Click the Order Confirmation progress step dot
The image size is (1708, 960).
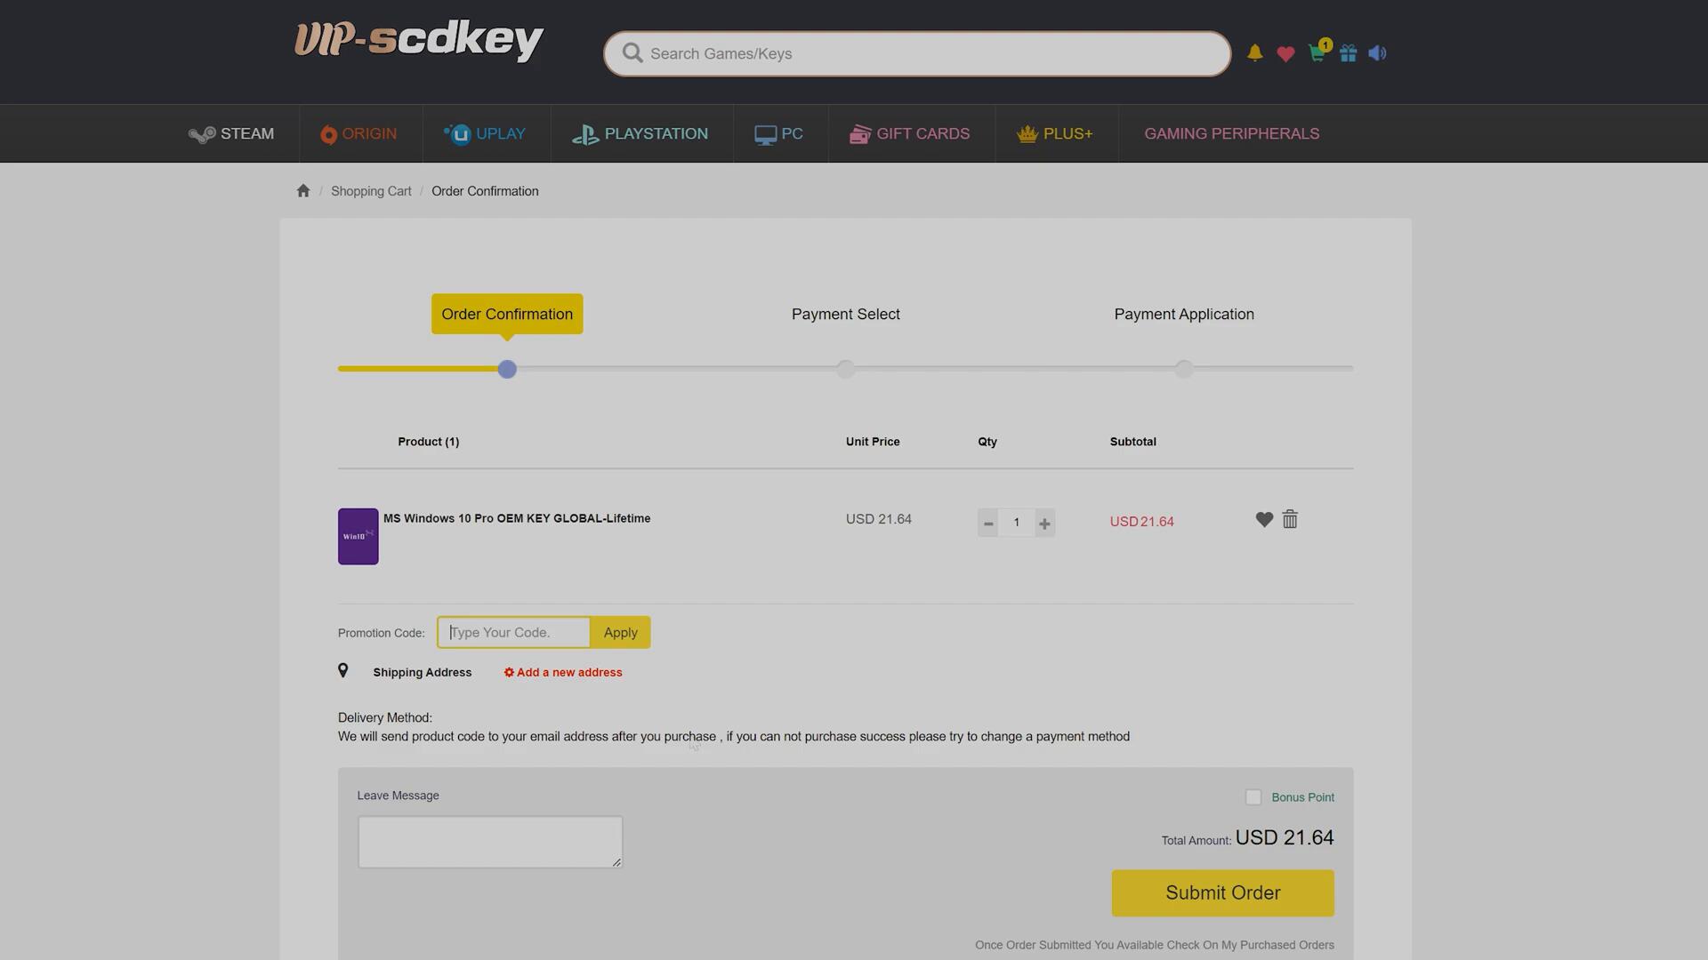point(507,369)
